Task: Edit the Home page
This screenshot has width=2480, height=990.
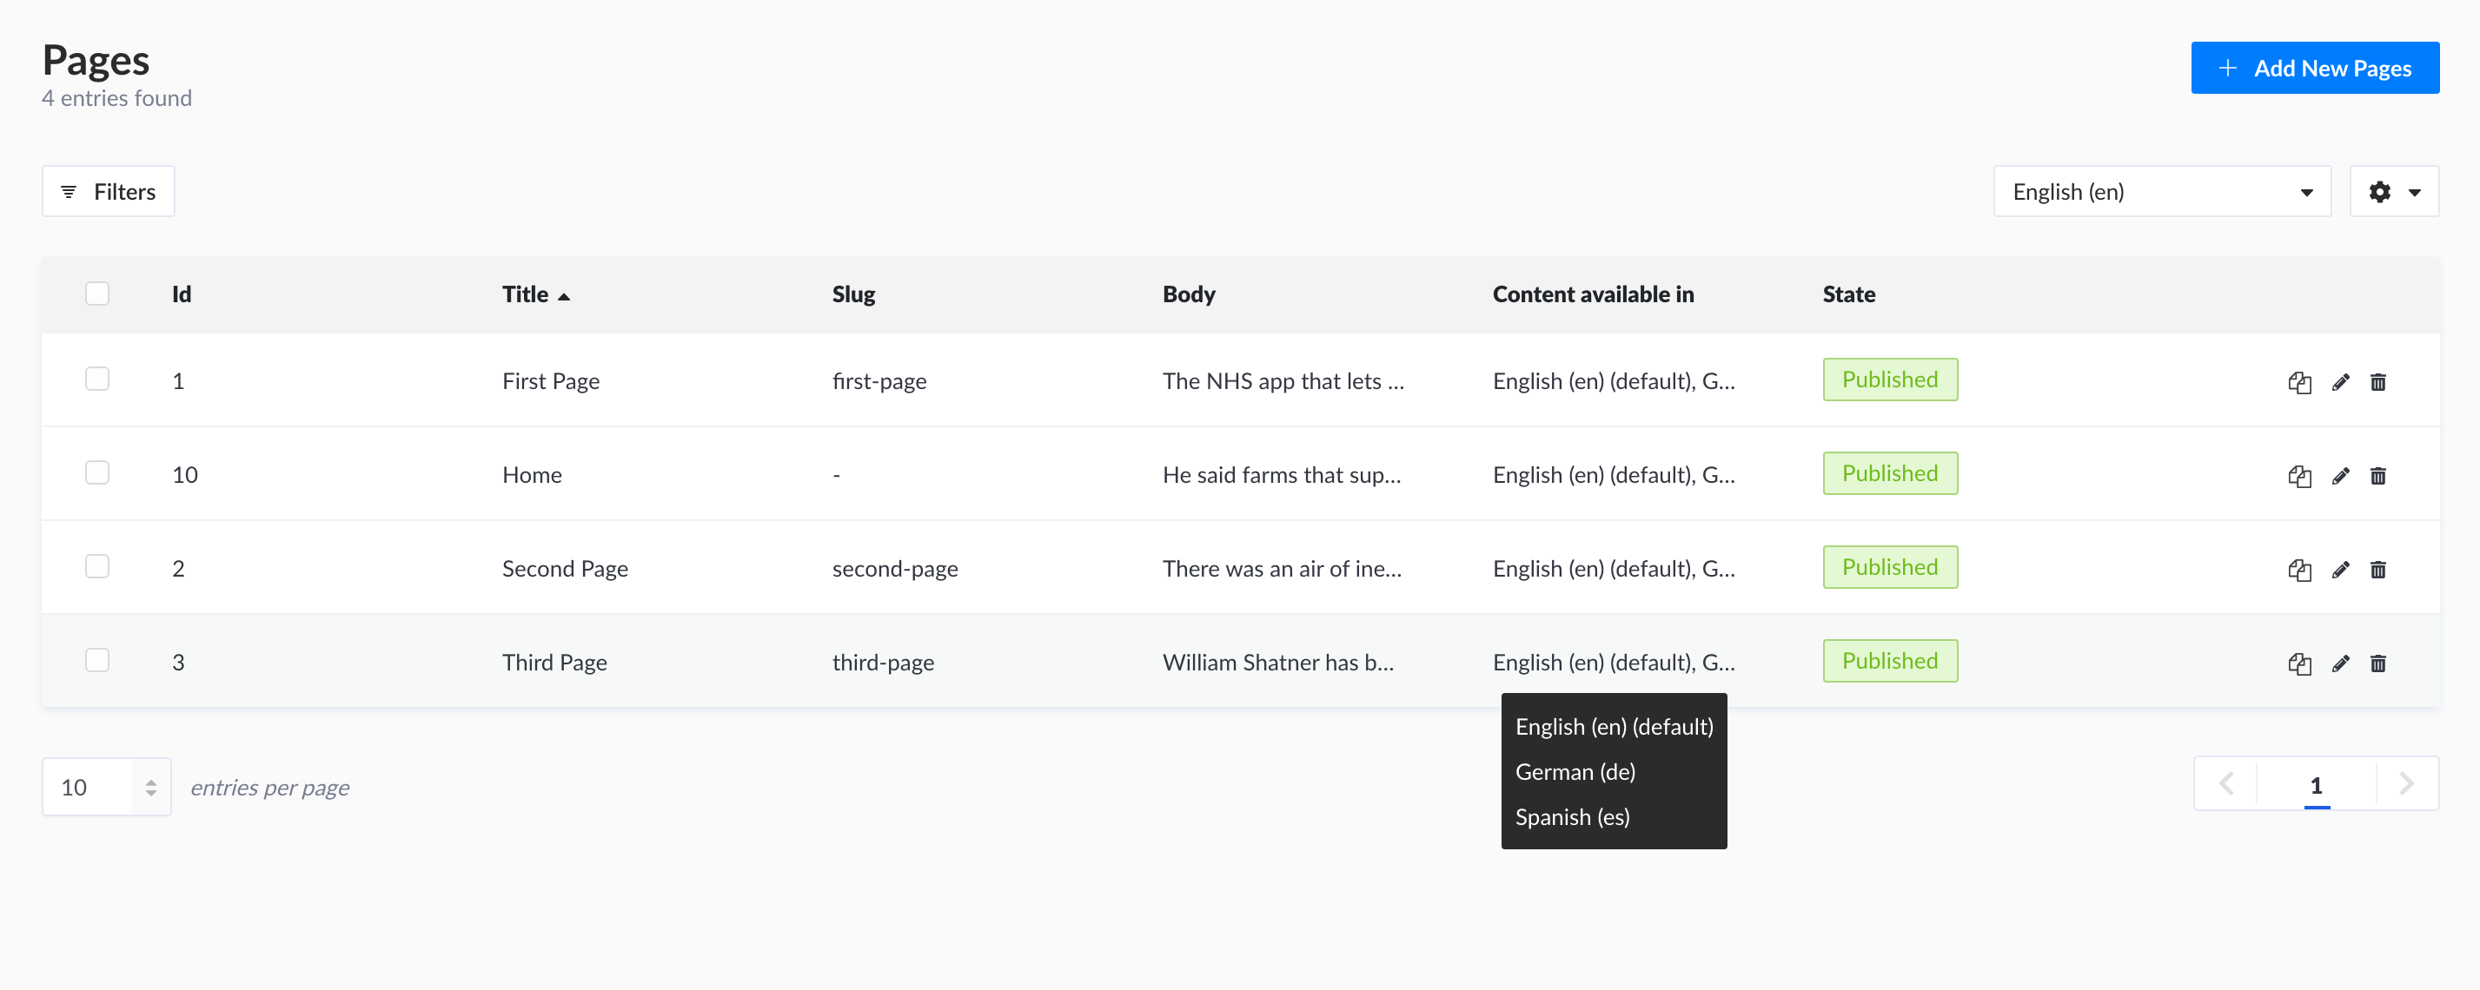Action: coord(2340,475)
